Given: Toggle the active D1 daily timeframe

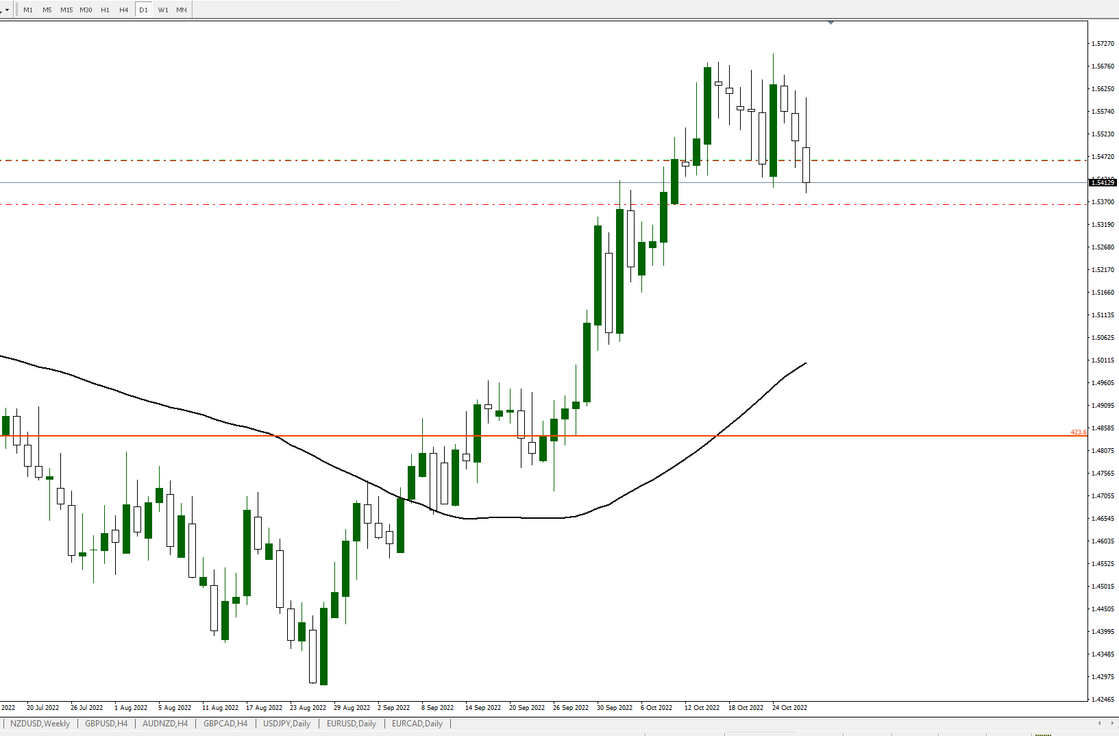Looking at the screenshot, I should pos(143,10).
